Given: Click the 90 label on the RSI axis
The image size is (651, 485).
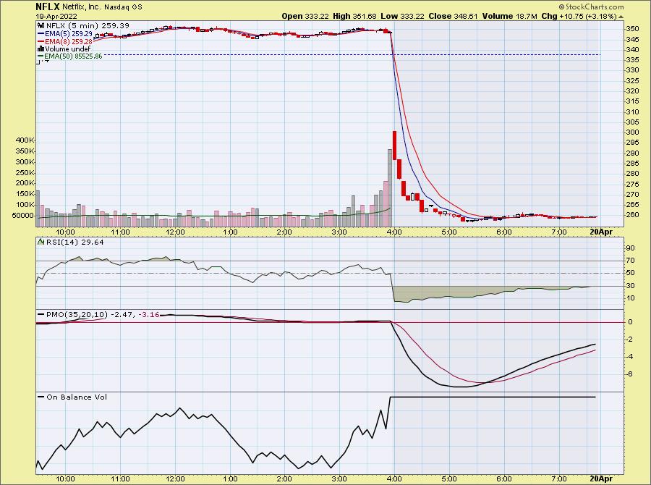Looking at the screenshot, I should pyautogui.click(x=630, y=248).
